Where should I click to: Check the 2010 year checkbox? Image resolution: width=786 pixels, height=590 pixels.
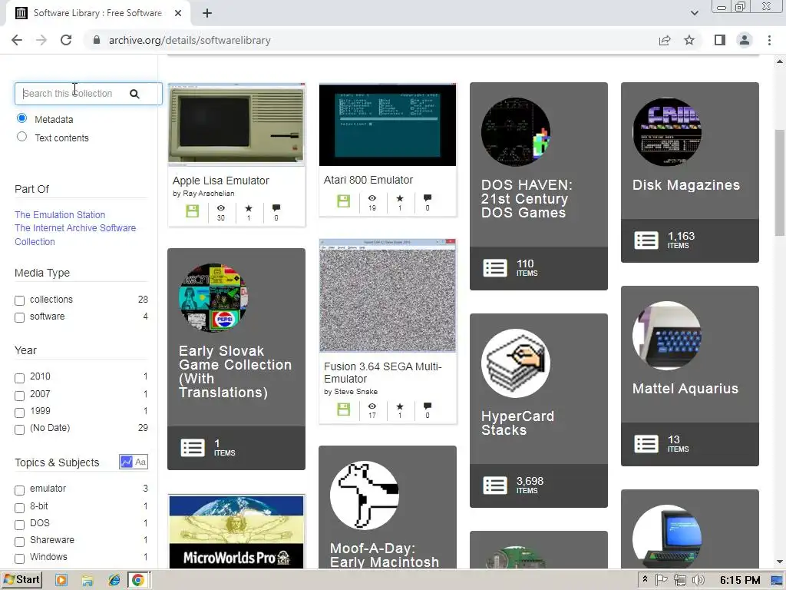tap(19, 378)
